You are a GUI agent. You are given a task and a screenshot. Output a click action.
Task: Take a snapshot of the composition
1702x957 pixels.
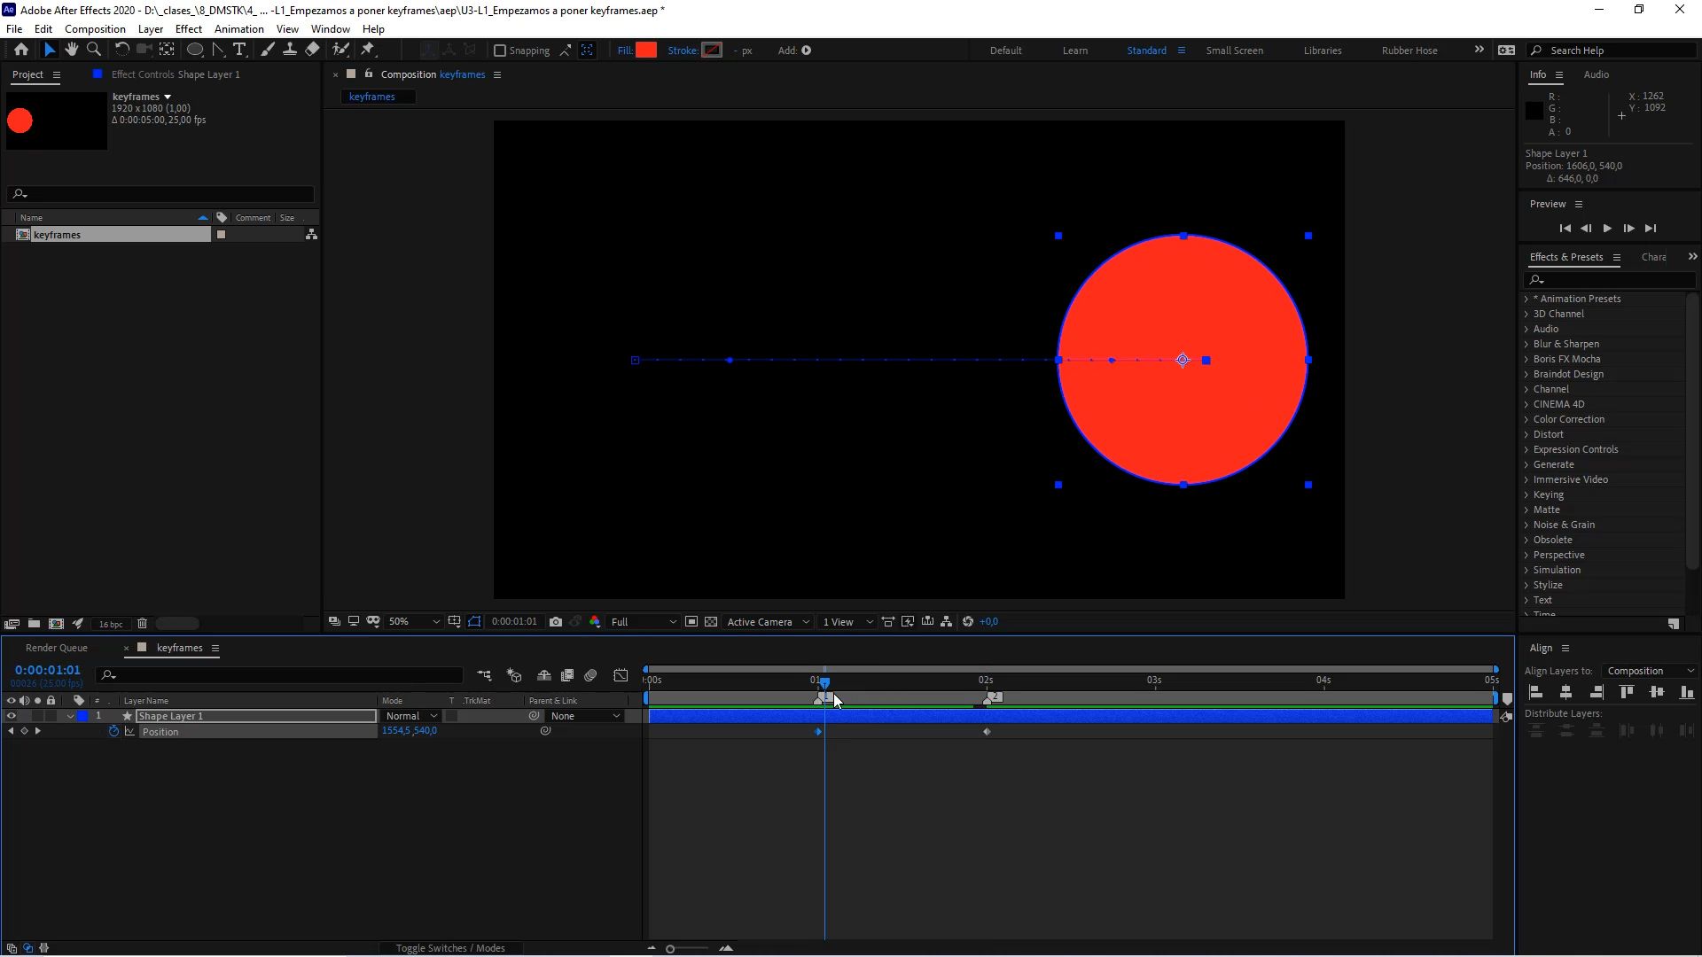coord(557,621)
